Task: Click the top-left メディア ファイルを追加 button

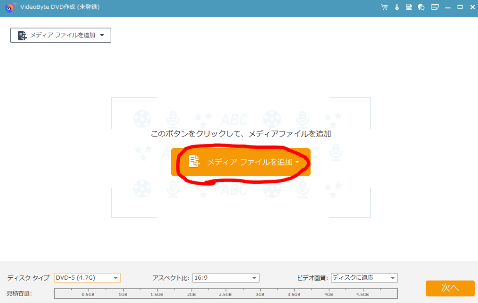Action: coord(60,35)
